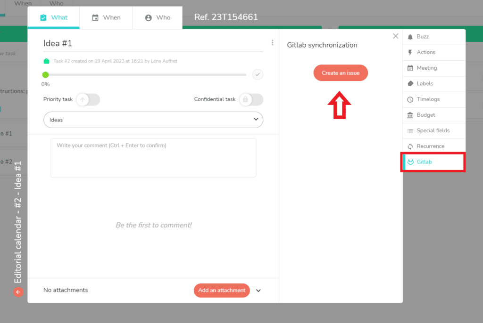Expand the attachments section chevron
Viewport: 483px width, 323px height.
(258, 291)
